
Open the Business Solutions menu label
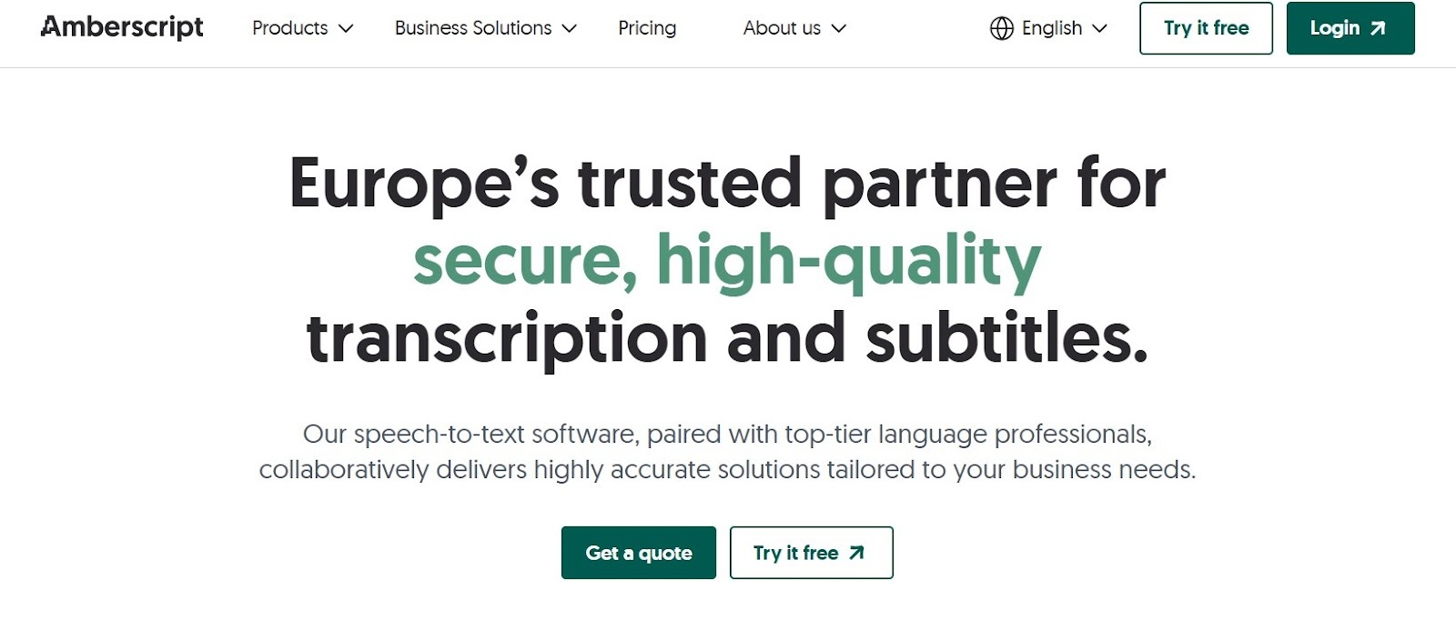click(473, 28)
